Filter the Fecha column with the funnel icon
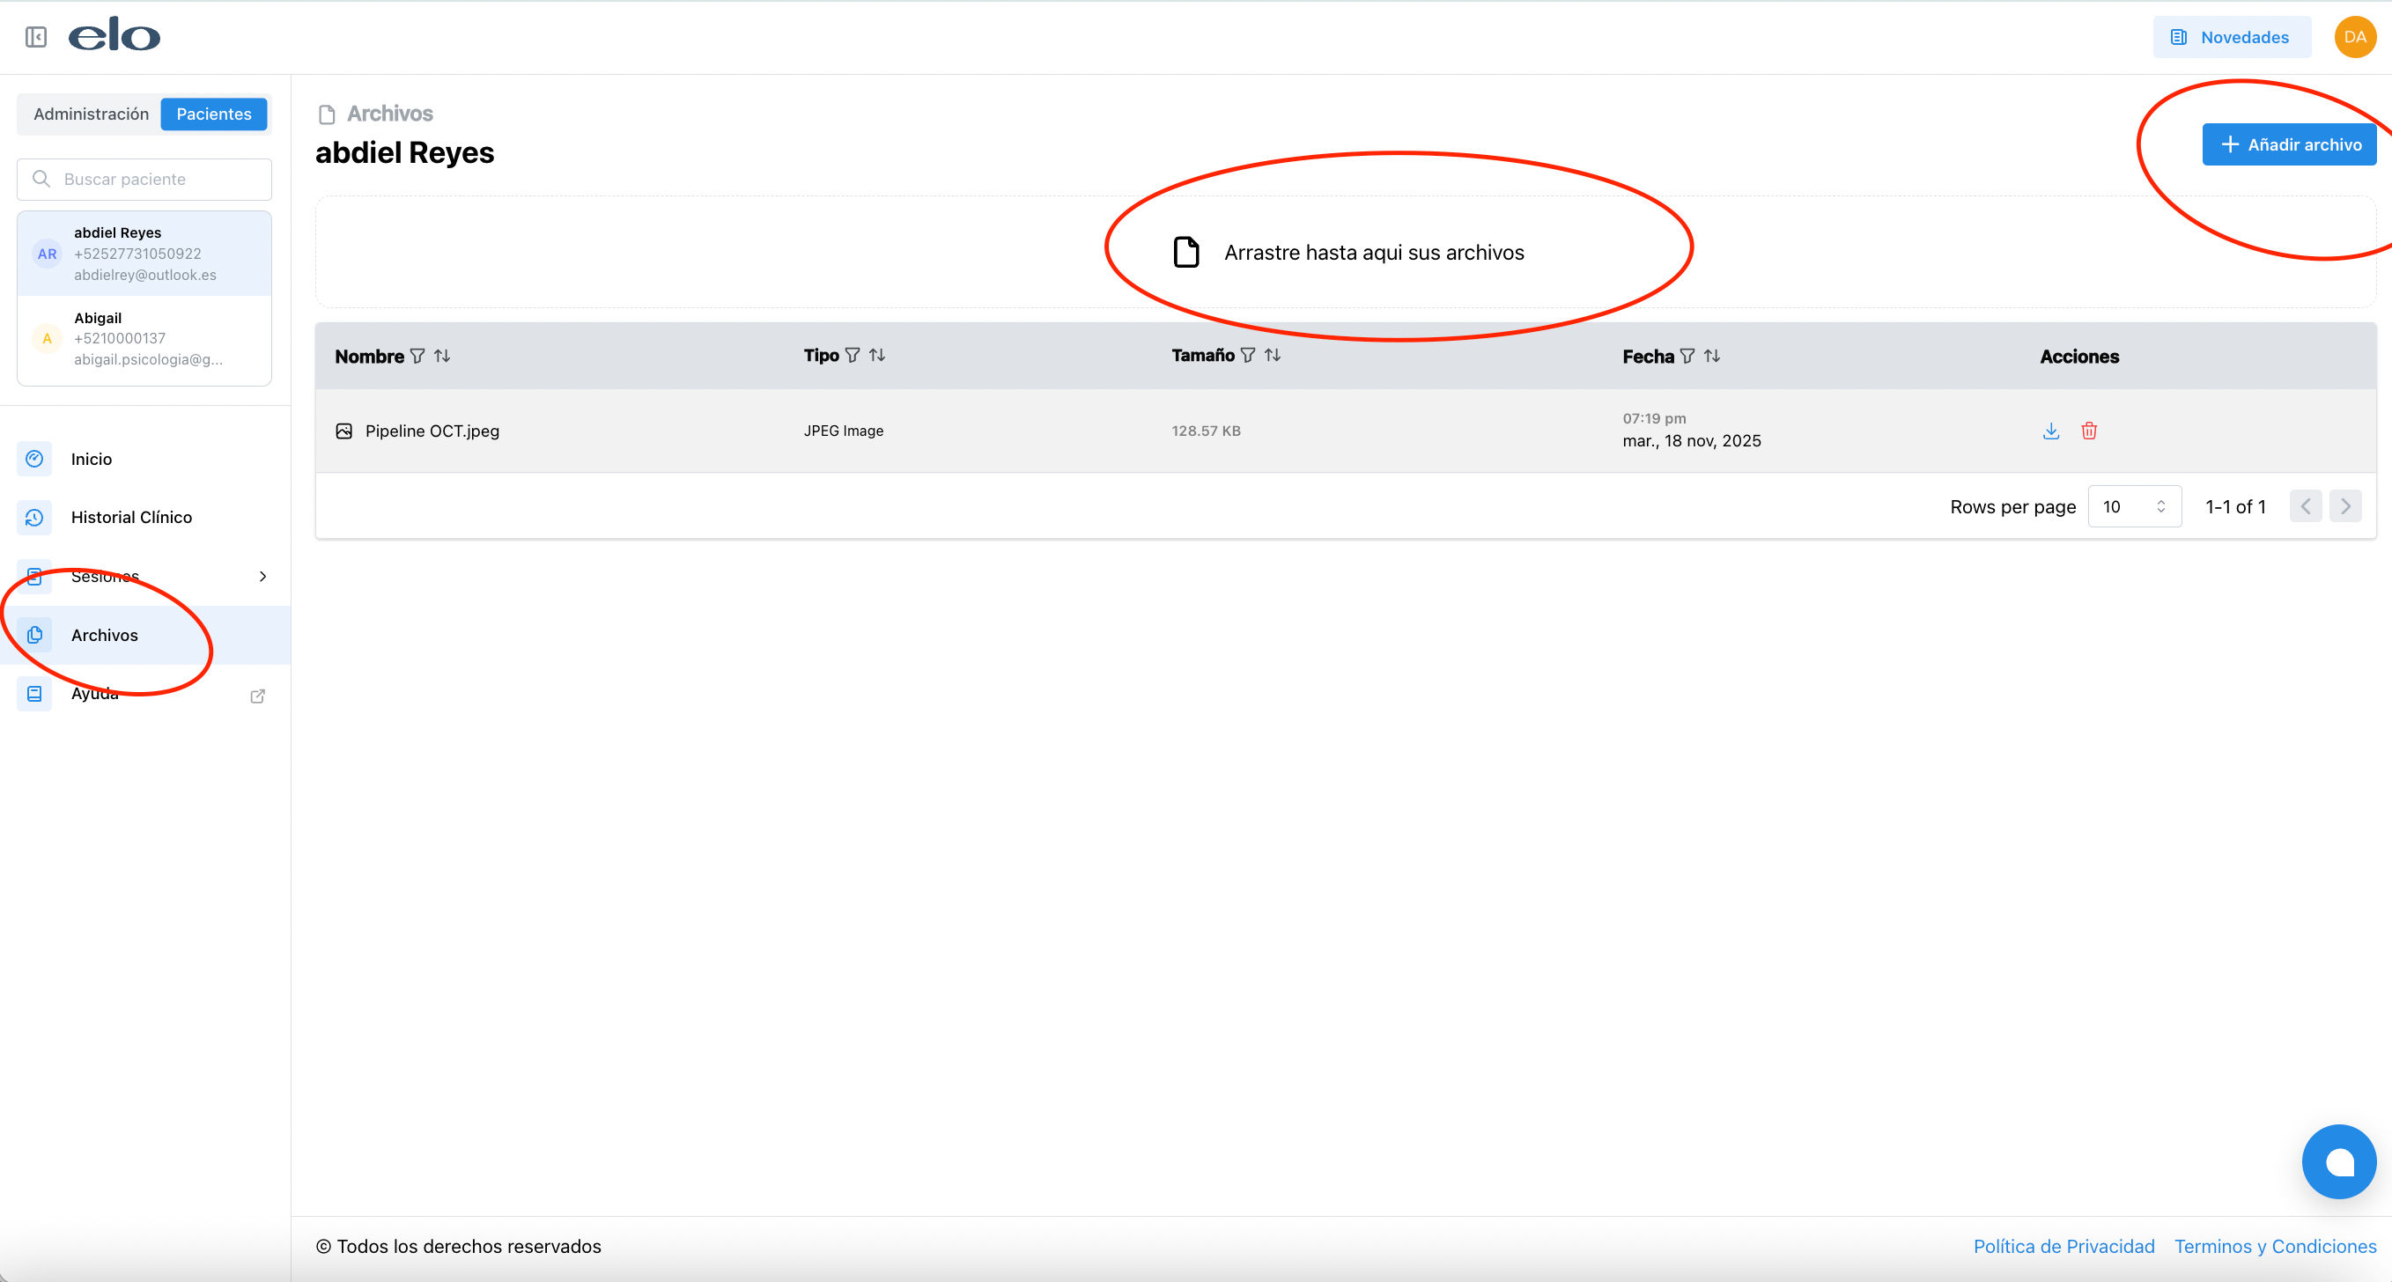This screenshot has height=1282, width=2392. [x=1687, y=357]
